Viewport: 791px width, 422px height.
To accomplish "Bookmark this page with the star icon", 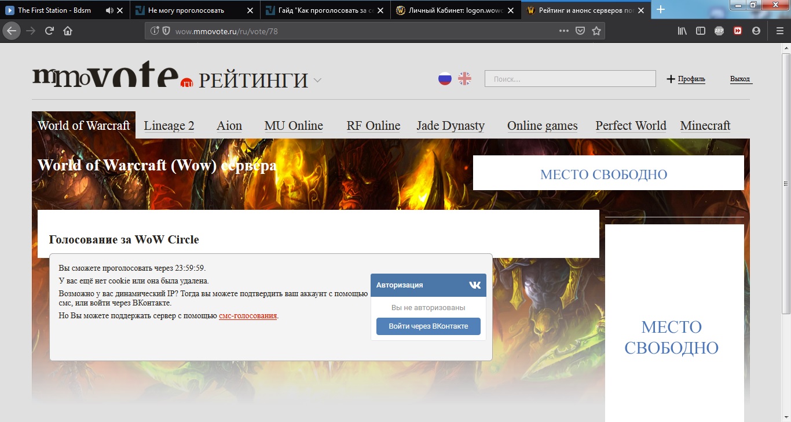I will 596,31.
